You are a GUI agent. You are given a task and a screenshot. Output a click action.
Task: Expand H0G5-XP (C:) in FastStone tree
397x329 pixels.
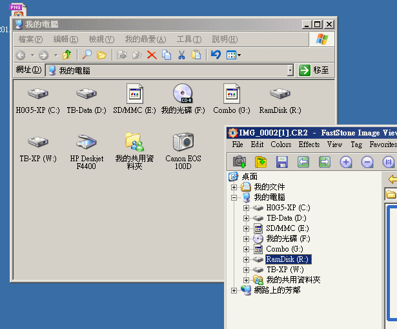246,208
